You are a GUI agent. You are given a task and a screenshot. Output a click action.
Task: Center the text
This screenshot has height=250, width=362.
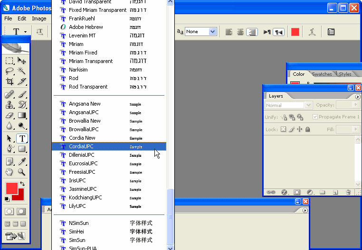(240, 32)
